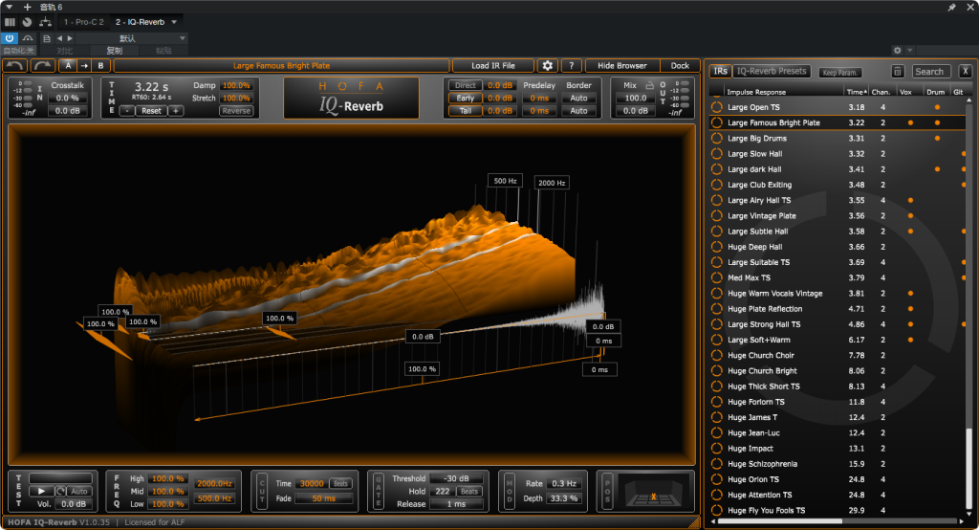This screenshot has height=530, width=979.
Task: Click position room diagram
Action: pos(653,490)
